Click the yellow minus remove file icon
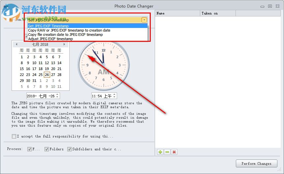 [x=167, y=152]
